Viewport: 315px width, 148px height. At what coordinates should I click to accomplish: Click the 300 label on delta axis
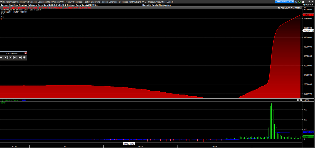point(306,109)
